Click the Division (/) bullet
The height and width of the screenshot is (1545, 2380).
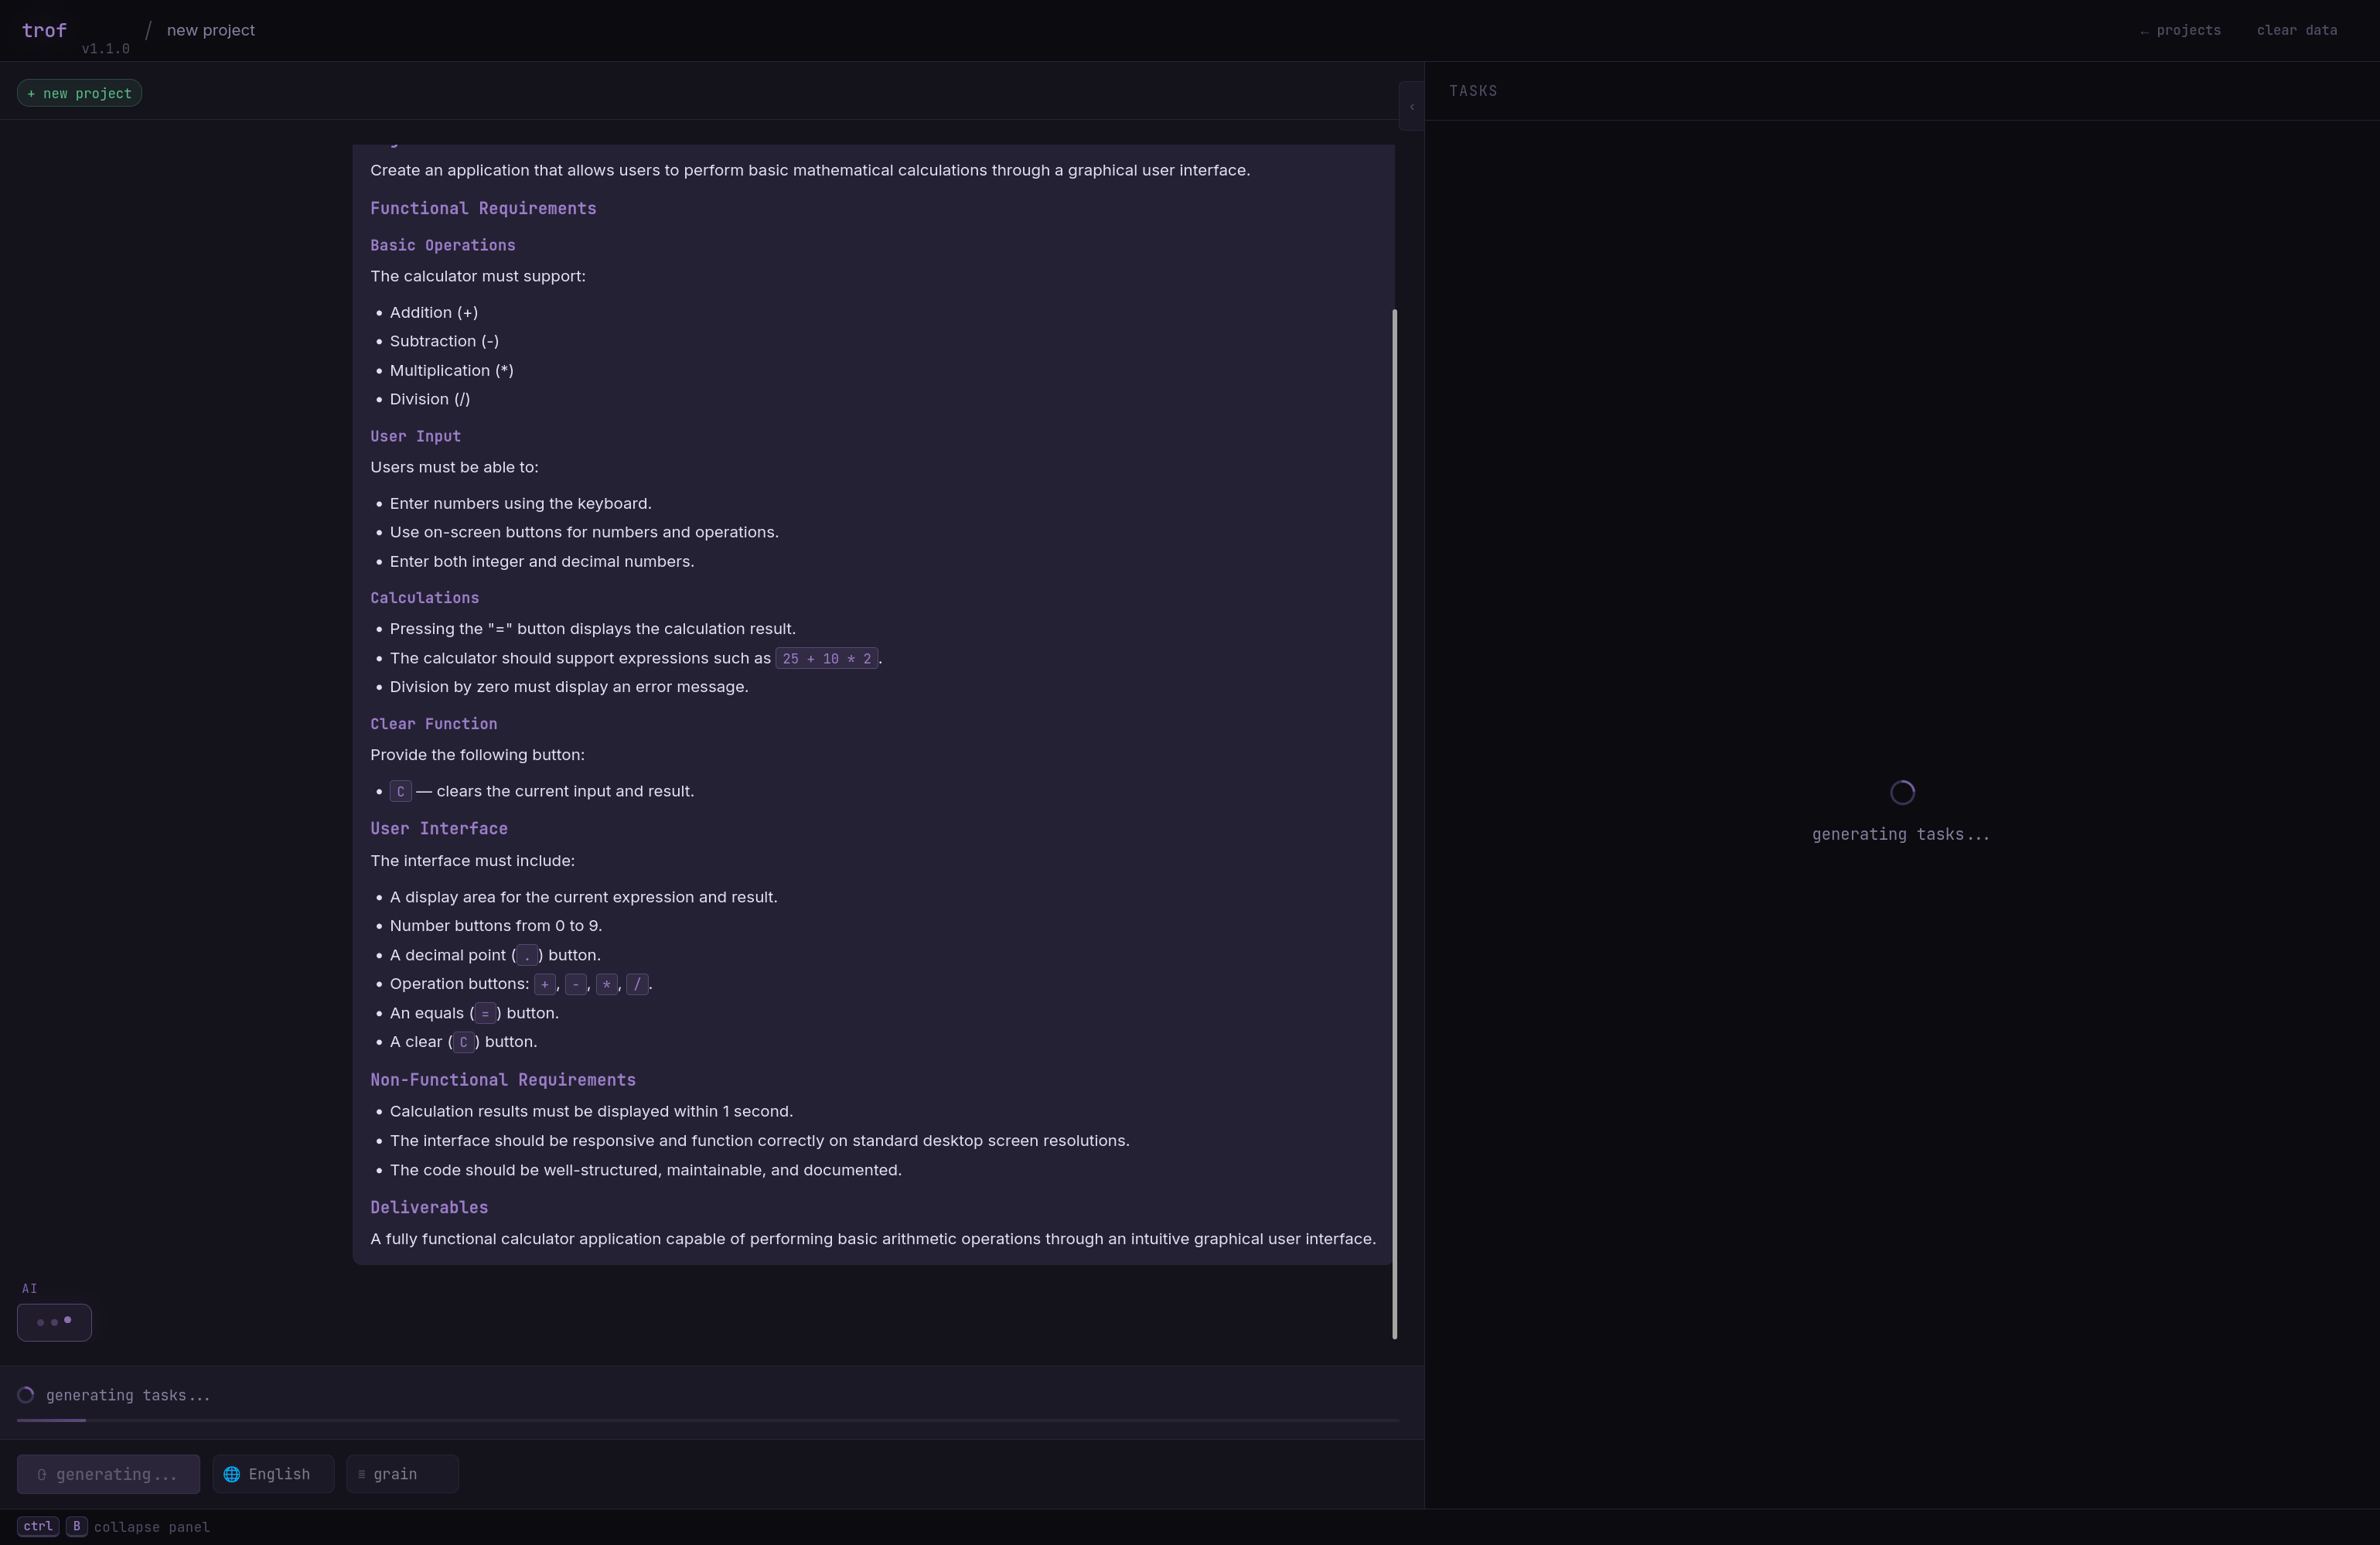[430, 399]
